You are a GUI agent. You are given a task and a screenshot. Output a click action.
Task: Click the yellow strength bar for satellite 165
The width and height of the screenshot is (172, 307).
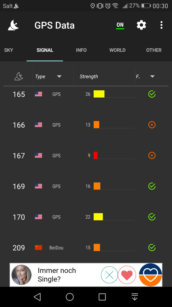99,94
